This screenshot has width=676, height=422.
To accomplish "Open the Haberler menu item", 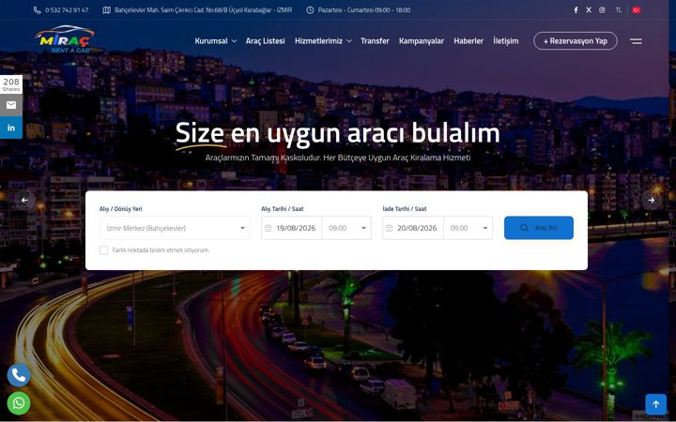I will coord(469,41).
